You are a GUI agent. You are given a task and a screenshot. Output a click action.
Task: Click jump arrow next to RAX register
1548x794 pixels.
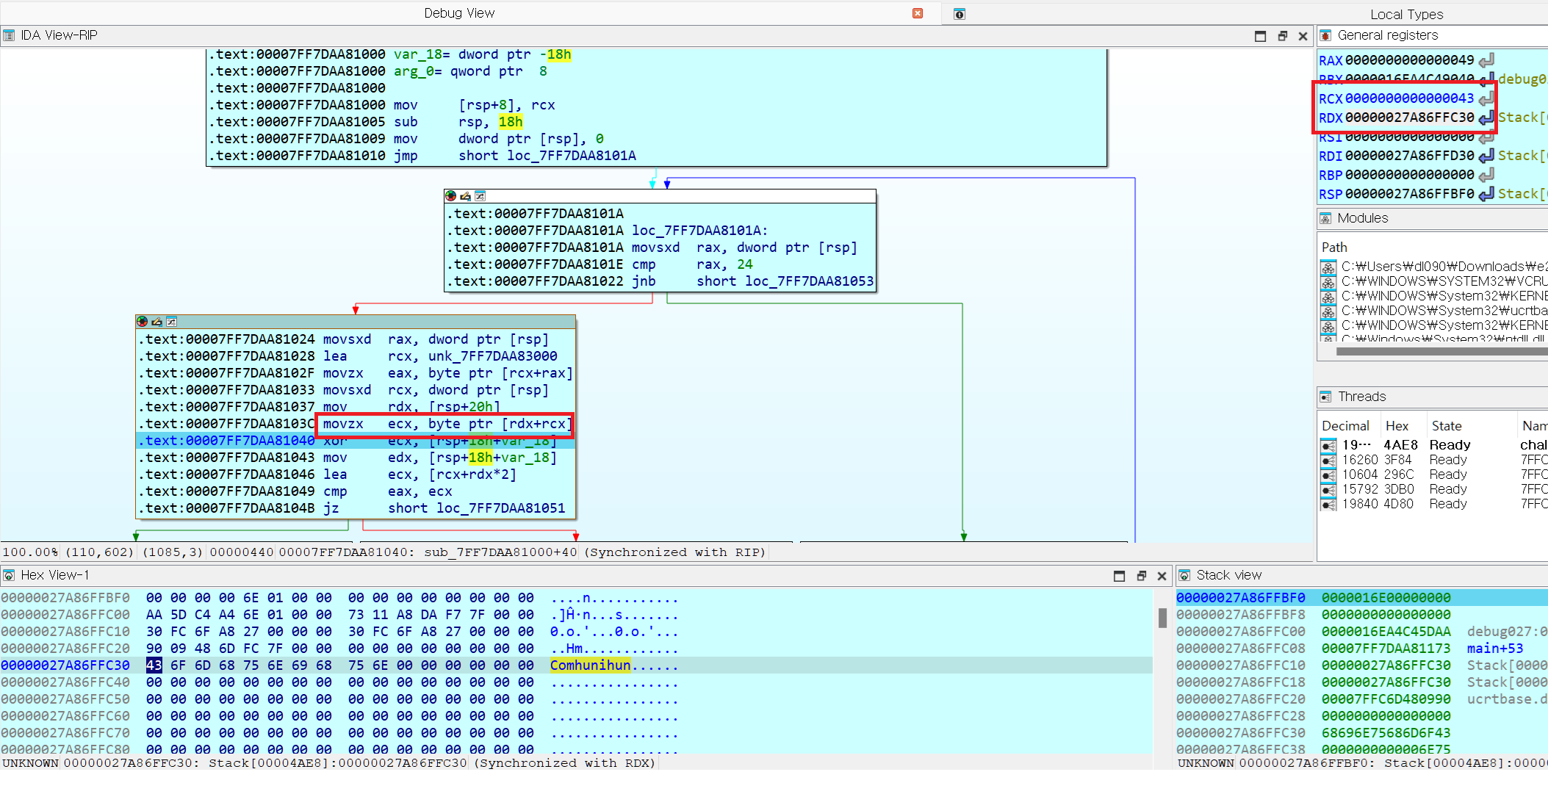click(x=1486, y=60)
